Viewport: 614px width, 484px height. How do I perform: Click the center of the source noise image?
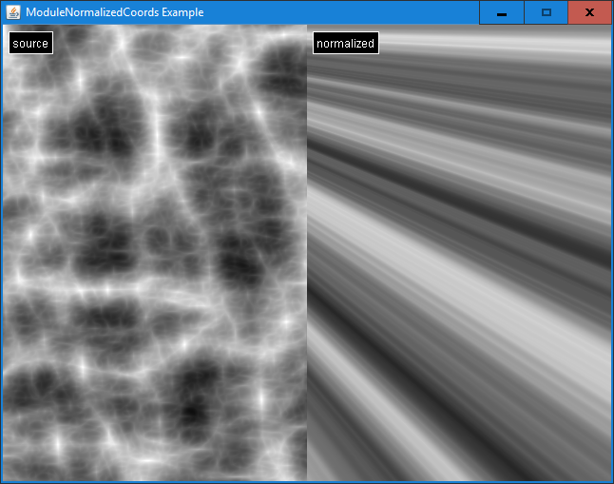154,252
